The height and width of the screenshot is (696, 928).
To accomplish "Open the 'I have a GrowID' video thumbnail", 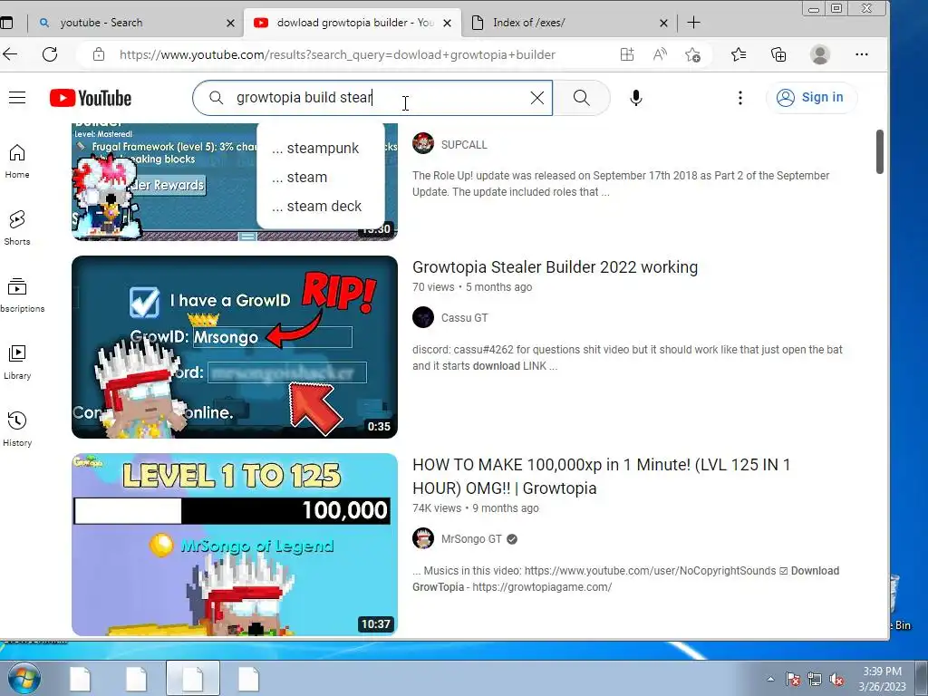I will coord(235,347).
